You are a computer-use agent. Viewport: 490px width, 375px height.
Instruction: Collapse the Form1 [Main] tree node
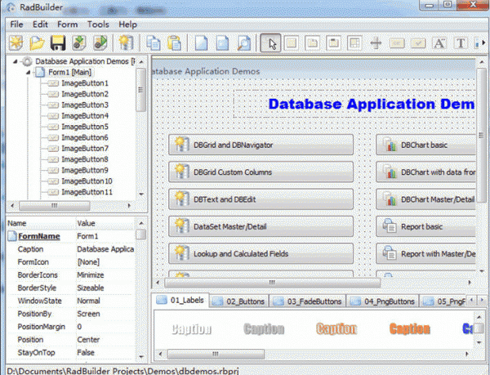tap(29, 73)
